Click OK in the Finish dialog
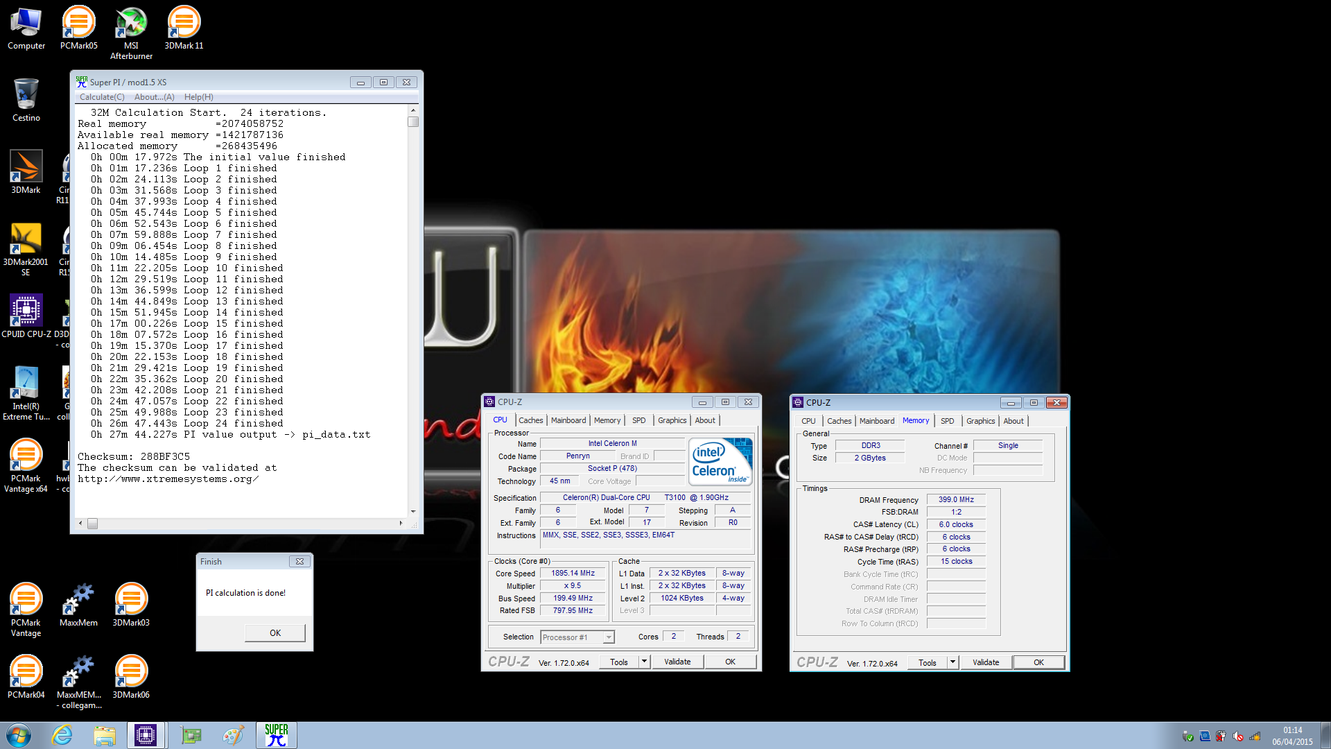Image resolution: width=1331 pixels, height=749 pixels. pyautogui.click(x=275, y=633)
